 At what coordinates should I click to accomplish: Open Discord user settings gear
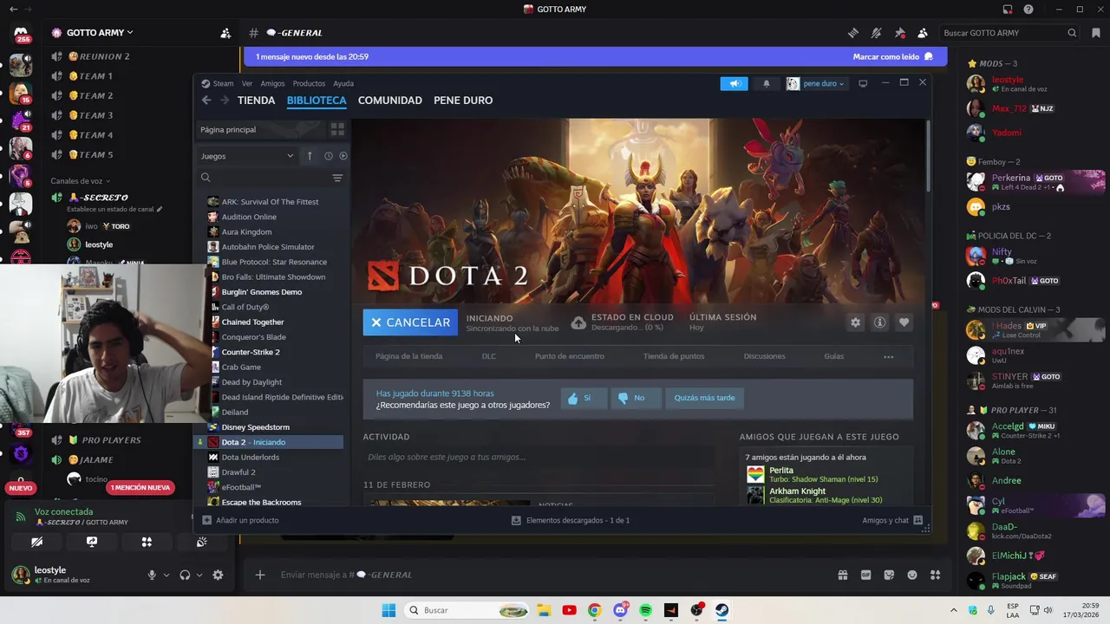coord(218,575)
